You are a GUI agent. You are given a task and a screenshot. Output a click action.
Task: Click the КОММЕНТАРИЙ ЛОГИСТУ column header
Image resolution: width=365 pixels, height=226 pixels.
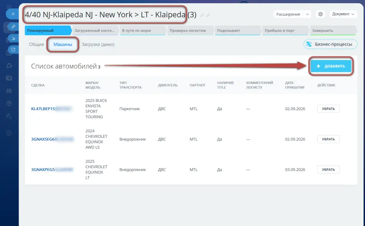click(259, 85)
